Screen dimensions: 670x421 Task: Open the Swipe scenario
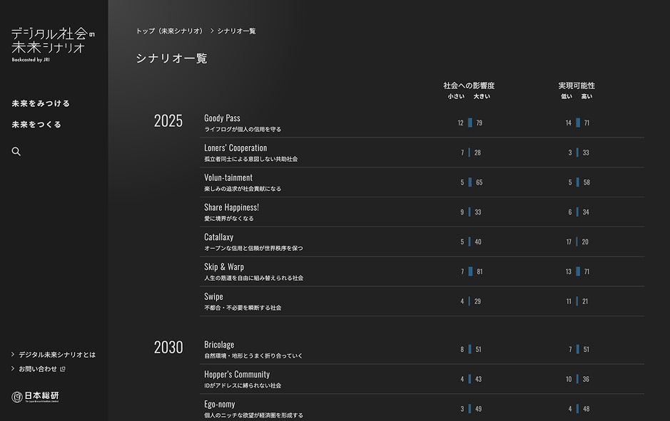(213, 297)
